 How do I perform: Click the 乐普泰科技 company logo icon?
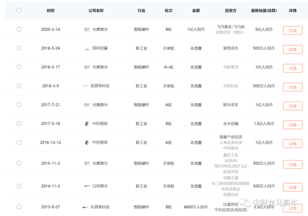coord(85,207)
